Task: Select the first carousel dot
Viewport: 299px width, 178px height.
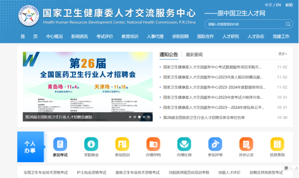Action: [x=130, y=117]
